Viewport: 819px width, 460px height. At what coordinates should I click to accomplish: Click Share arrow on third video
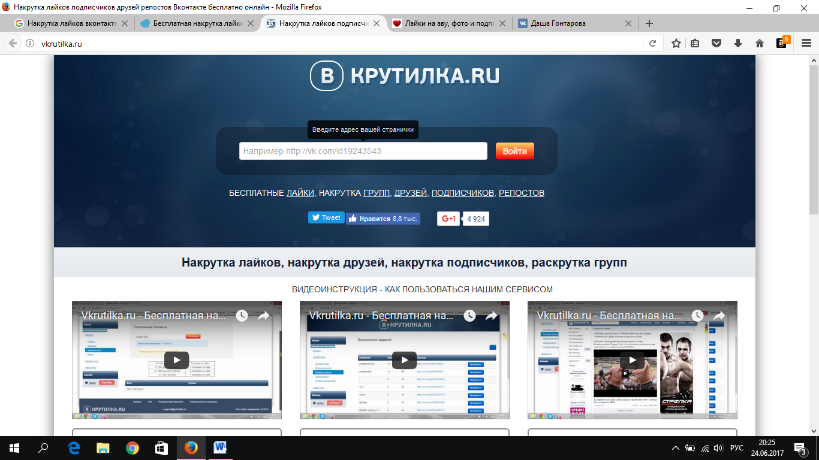pyautogui.click(x=719, y=316)
